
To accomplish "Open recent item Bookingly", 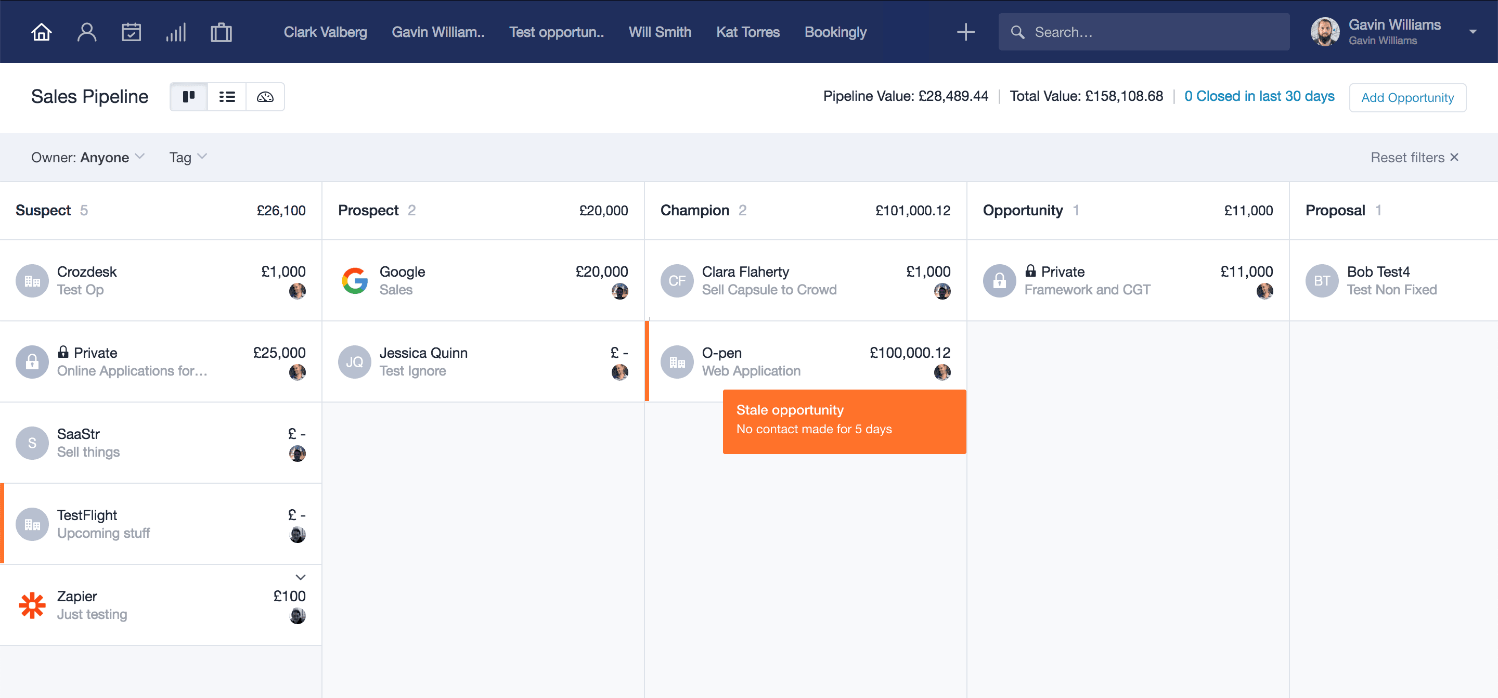I will [x=836, y=32].
